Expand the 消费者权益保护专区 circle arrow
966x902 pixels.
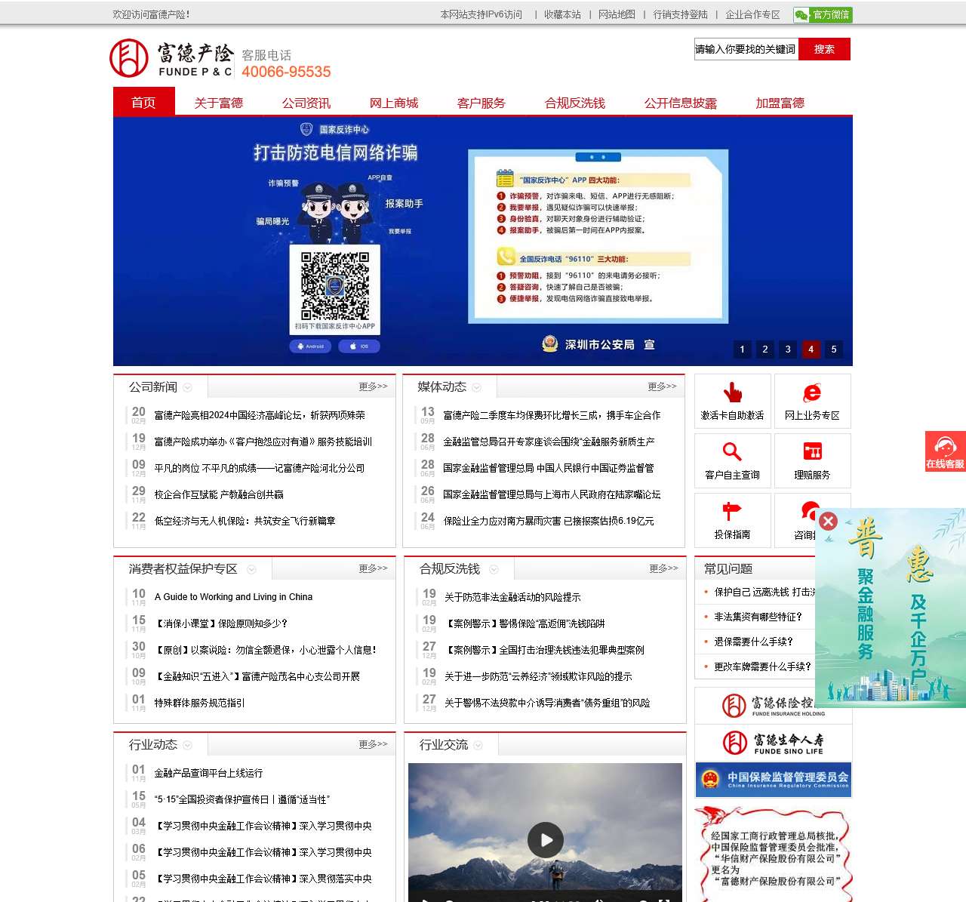coord(252,569)
